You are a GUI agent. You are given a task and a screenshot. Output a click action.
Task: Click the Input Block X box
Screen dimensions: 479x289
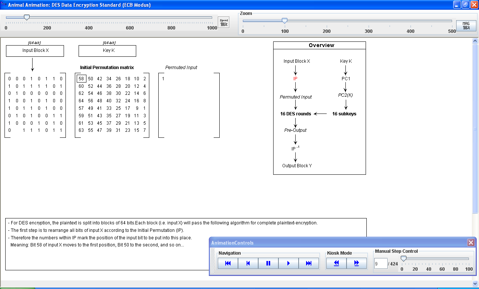pos(35,51)
